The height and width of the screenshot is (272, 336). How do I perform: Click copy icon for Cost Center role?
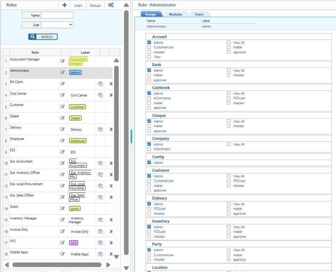(100, 95)
